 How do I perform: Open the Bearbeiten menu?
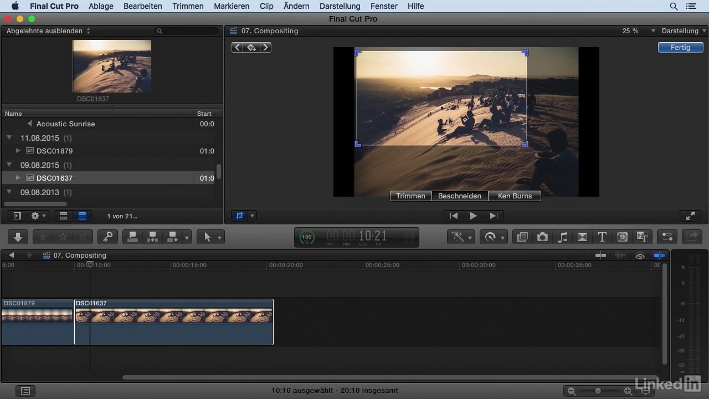point(143,6)
